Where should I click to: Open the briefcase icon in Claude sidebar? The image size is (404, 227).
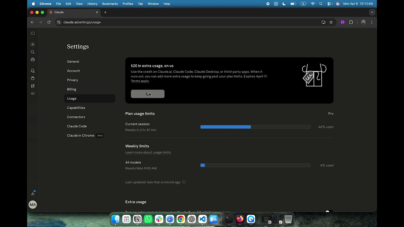click(x=33, y=60)
